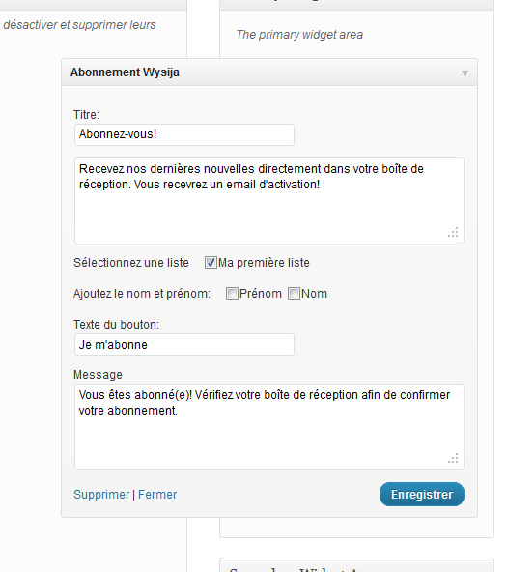The height and width of the screenshot is (572, 507).
Task: Enable the Nom checkbox
Action: [294, 294]
